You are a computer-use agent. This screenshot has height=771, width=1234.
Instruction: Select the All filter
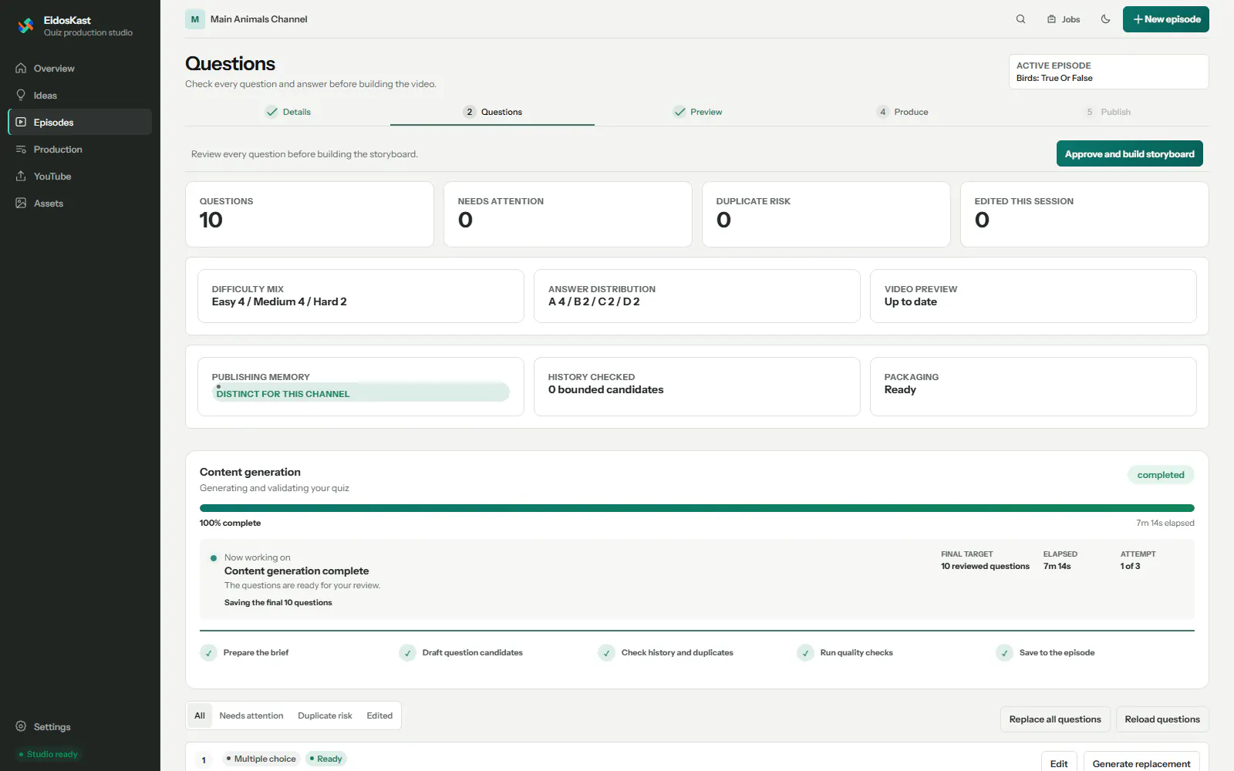(200, 715)
